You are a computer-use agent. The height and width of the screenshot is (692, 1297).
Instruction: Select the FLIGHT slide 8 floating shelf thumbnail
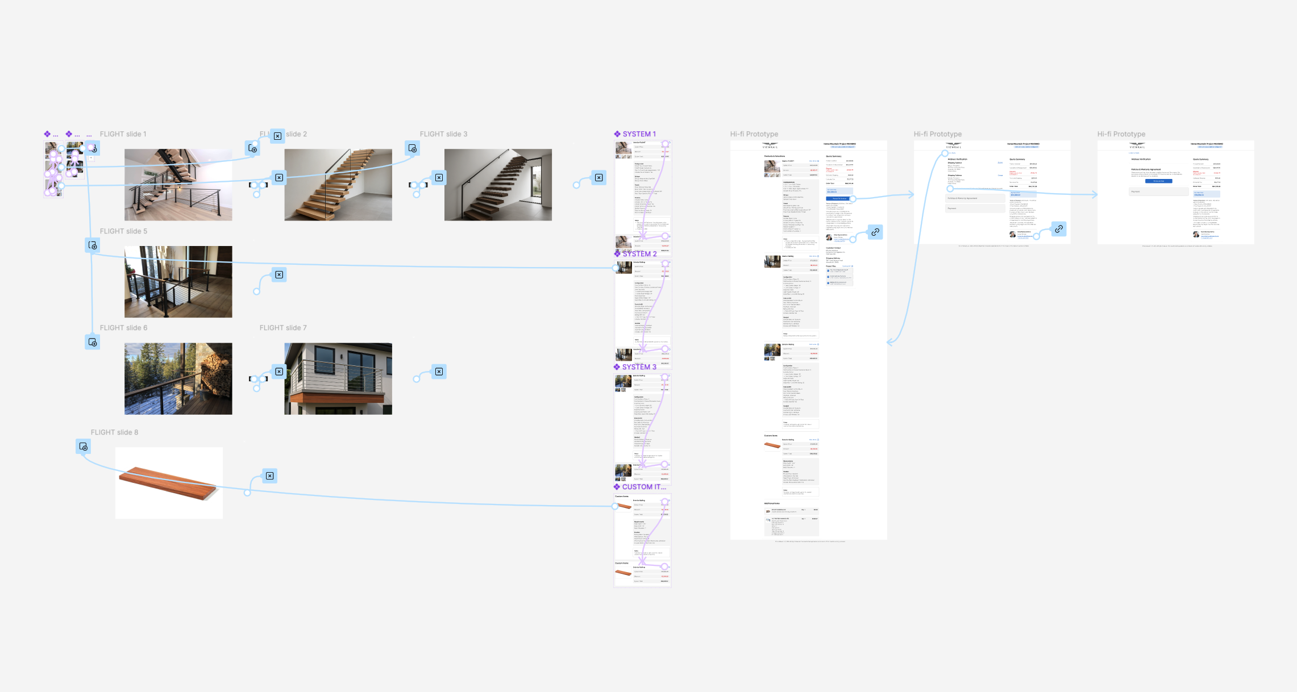tap(168, 482)
